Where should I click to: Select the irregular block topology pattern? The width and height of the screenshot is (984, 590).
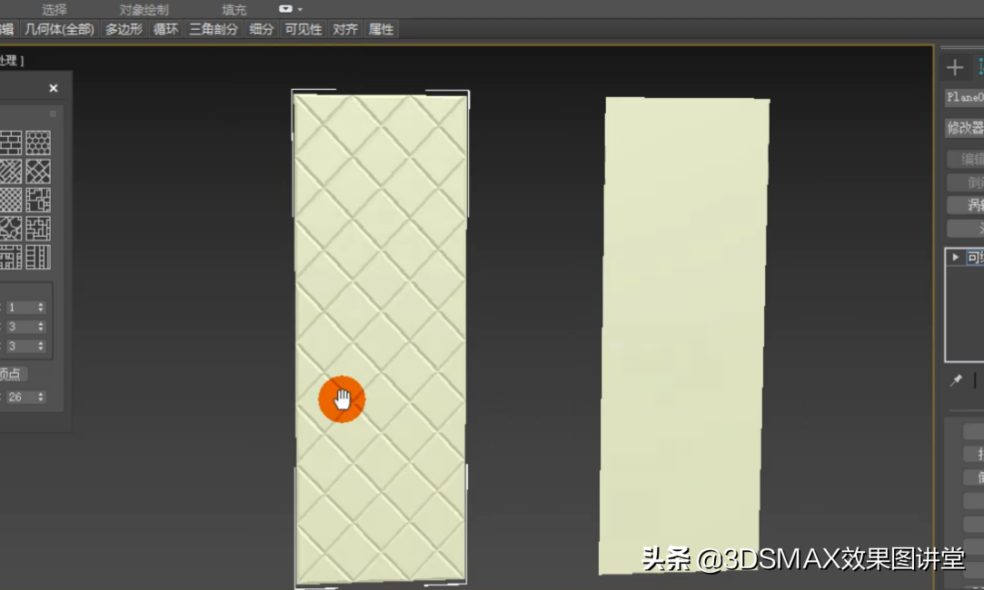pyautogui.click(x=38, y=200)
